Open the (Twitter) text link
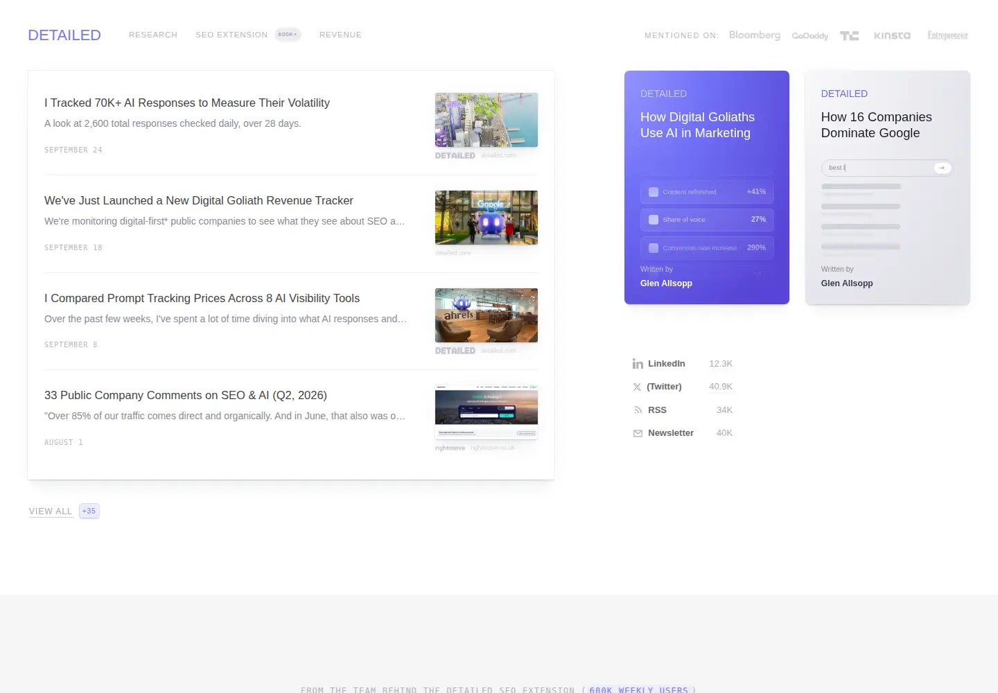Viewport: 998px width, 693px height. coord(664,387)
